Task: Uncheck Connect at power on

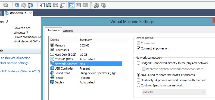Action: tap(139, 48)
